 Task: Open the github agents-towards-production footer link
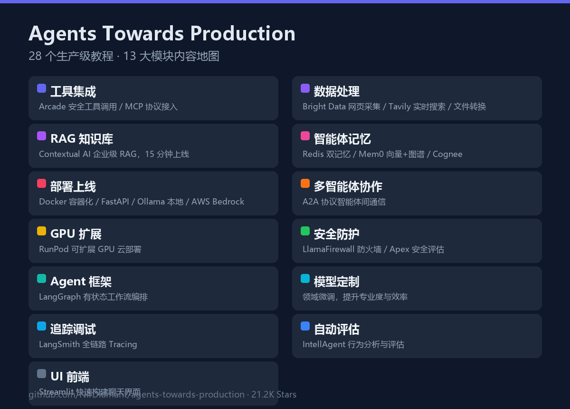(162, 394)
